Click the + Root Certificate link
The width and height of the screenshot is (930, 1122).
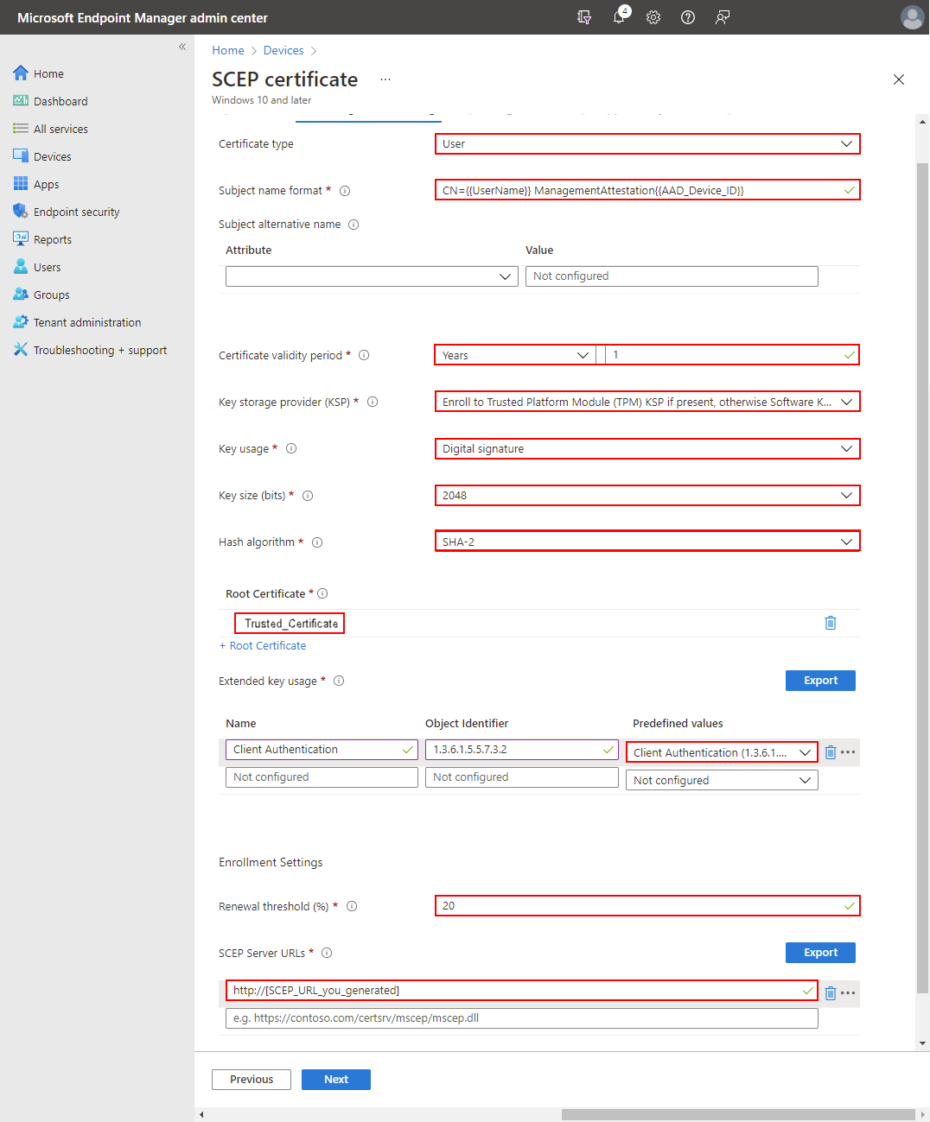point(263,646)
